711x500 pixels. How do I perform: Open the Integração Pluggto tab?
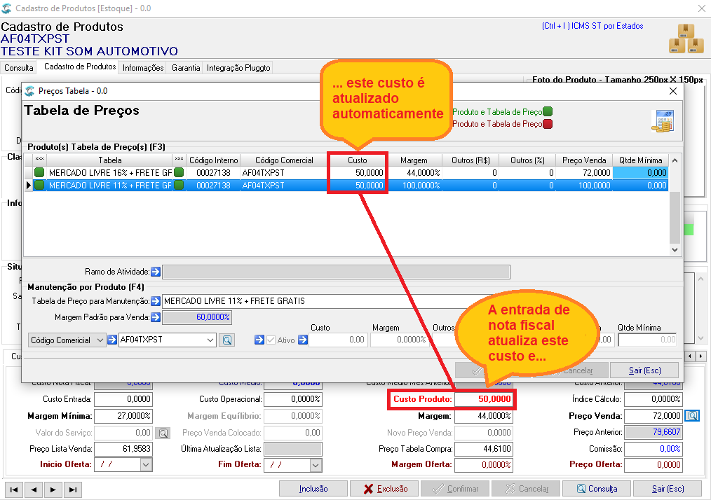click(238, 68)
